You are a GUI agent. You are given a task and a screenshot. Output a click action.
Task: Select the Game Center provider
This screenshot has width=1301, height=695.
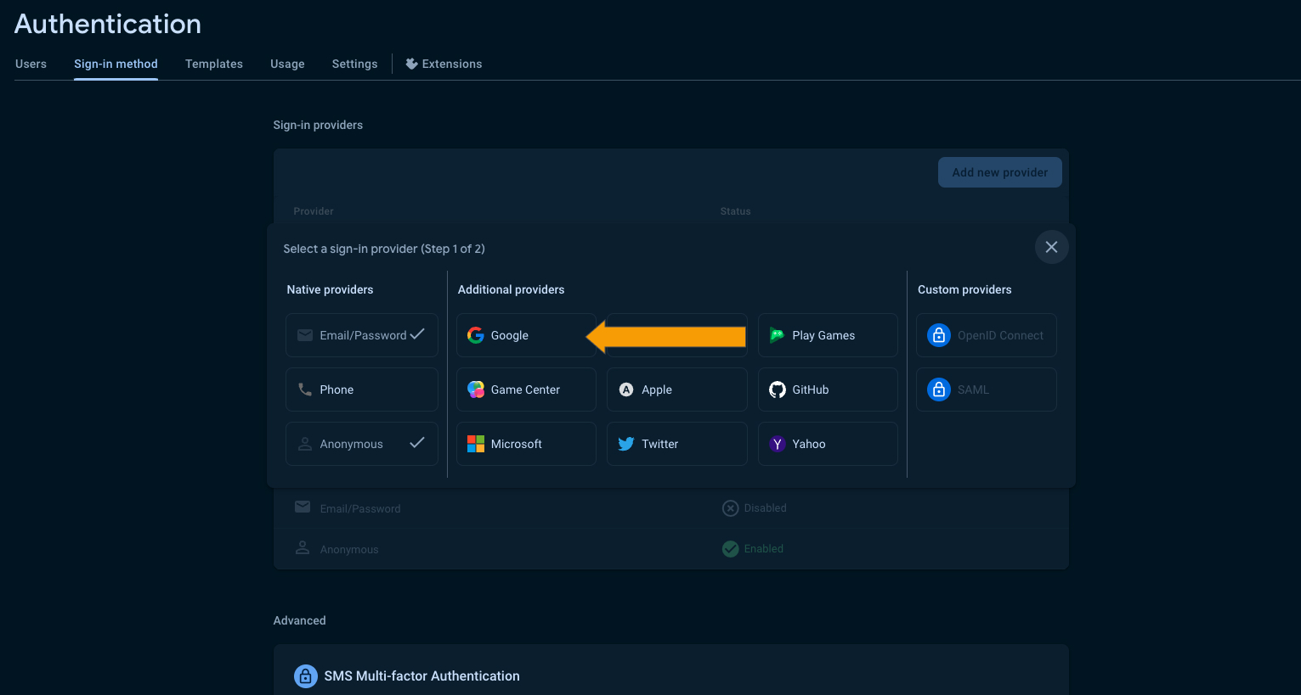point(526,390)
